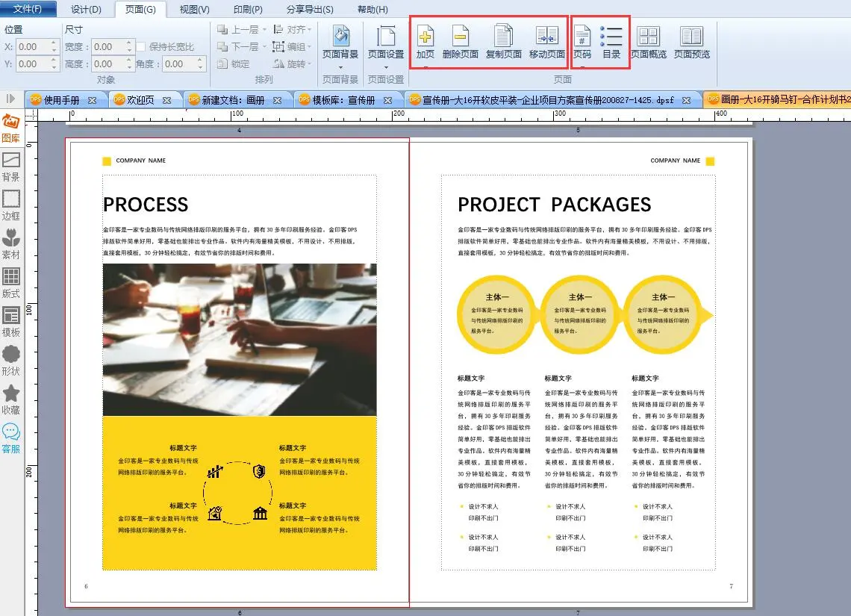Open the 客服 customer service chat
Viewport: 851px width, 616px height.
click(11, 438)
